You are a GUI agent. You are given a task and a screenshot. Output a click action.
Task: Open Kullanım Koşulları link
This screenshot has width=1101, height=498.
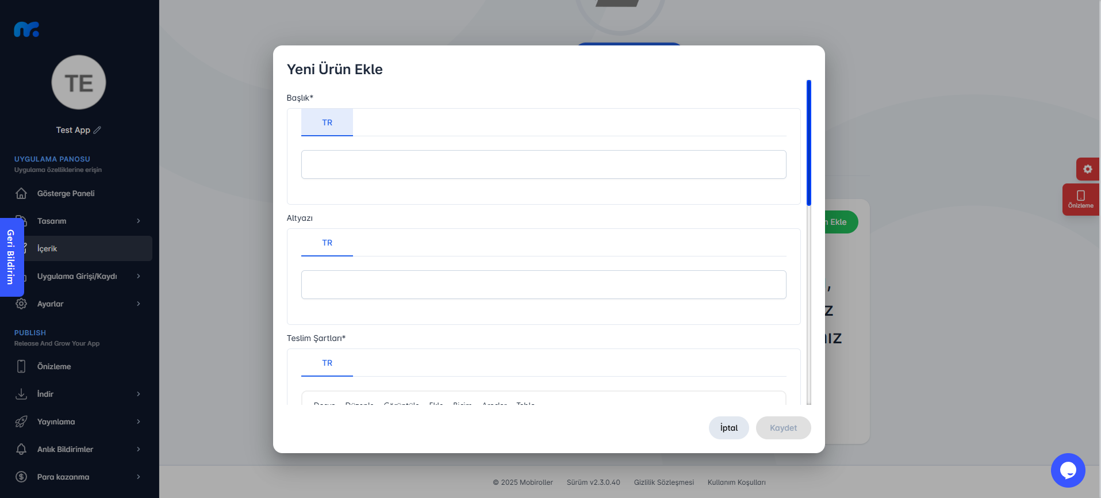point(736,482)
